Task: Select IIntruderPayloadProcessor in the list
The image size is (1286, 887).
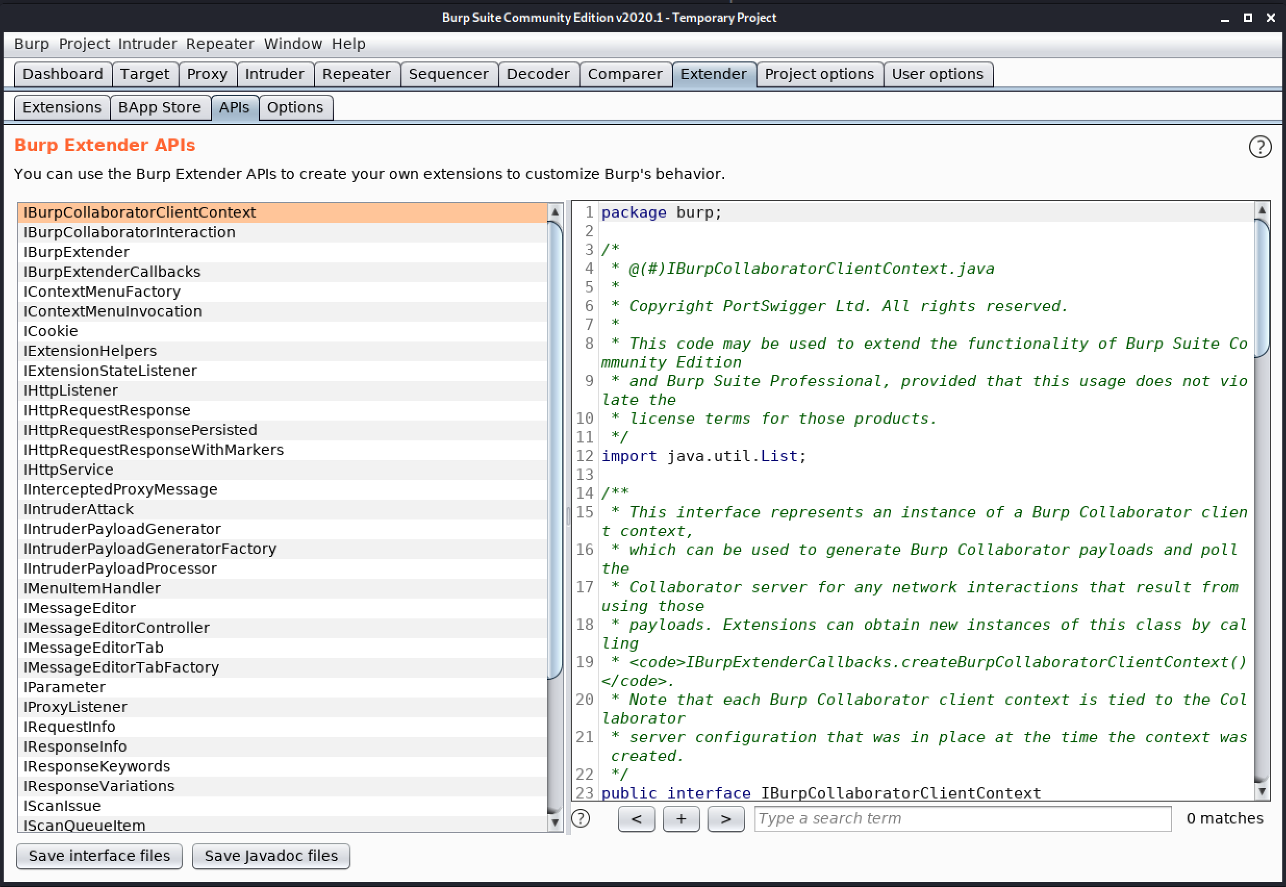Action: point(282,568)
